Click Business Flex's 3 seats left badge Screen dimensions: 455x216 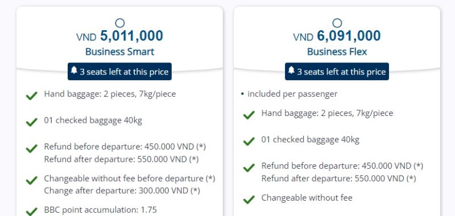click(x=337, y=71)
